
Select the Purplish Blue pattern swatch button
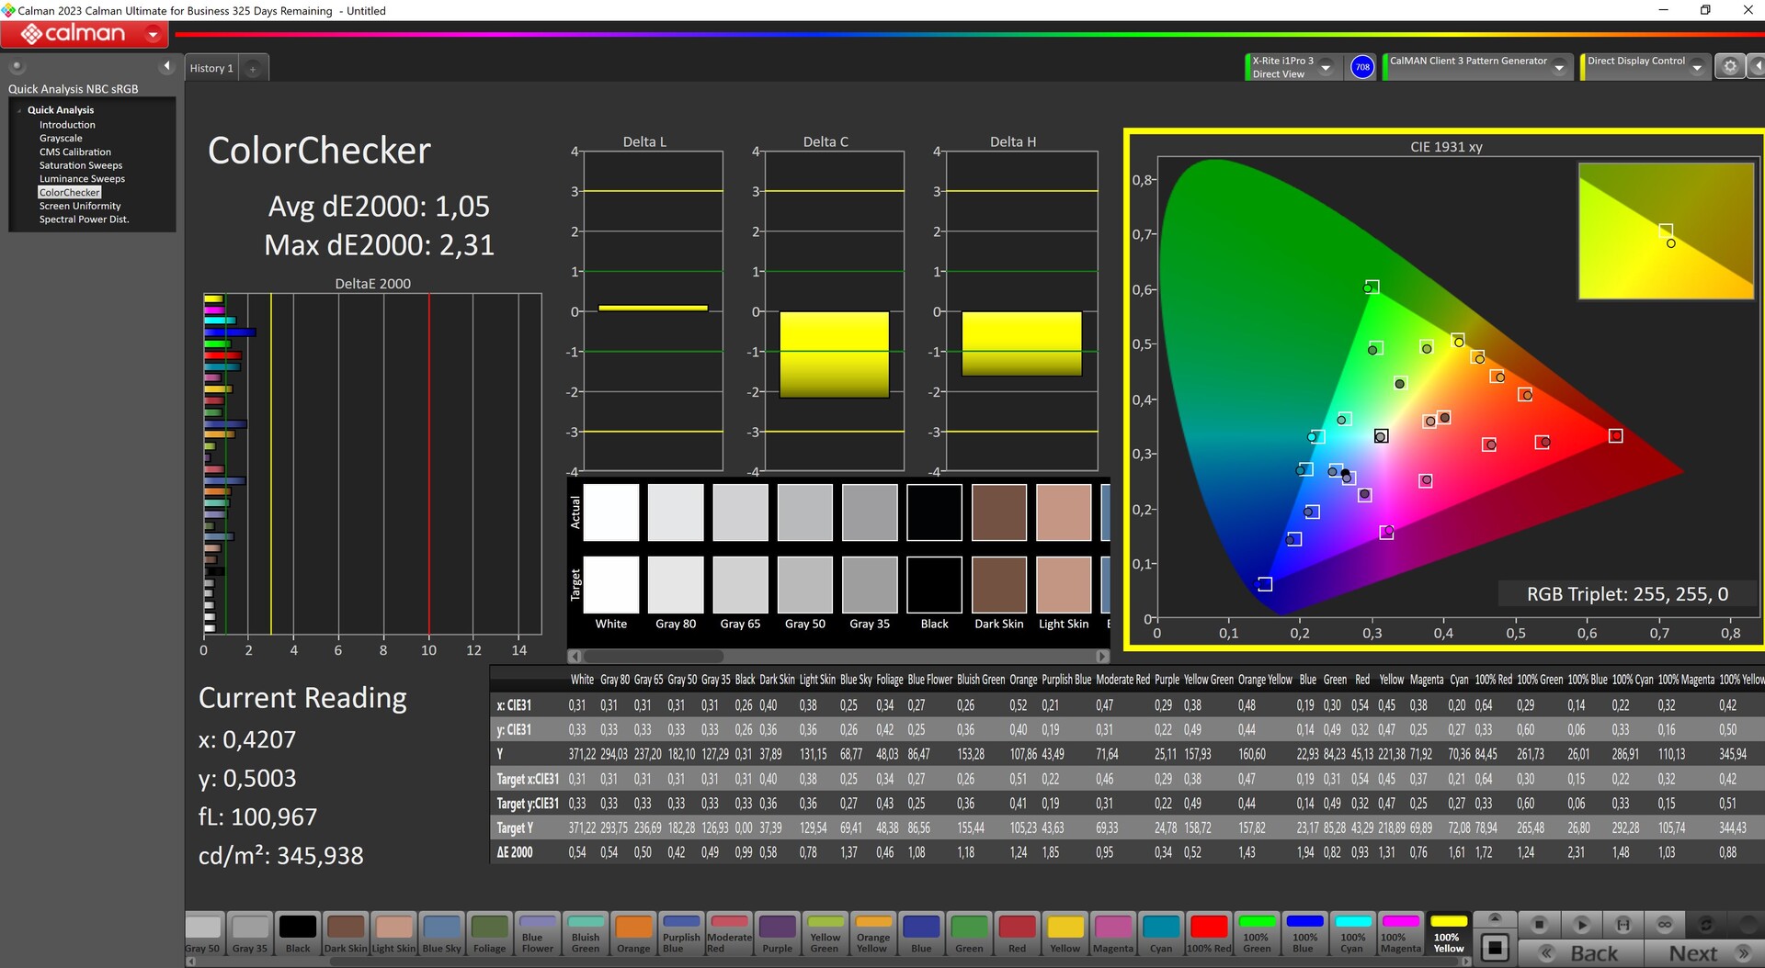681,934
